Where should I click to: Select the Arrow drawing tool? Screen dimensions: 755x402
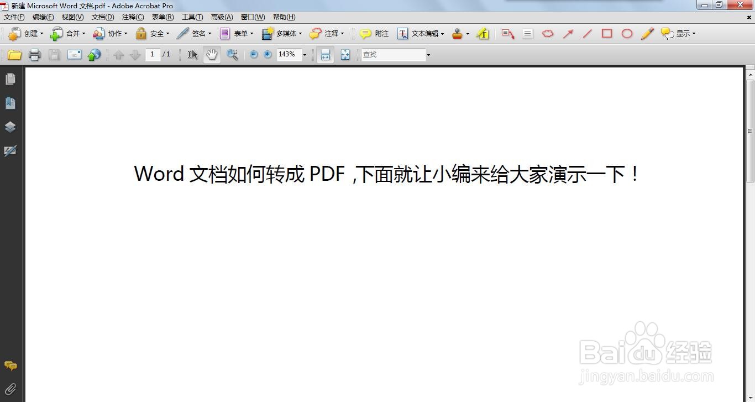tap(568, 34)
